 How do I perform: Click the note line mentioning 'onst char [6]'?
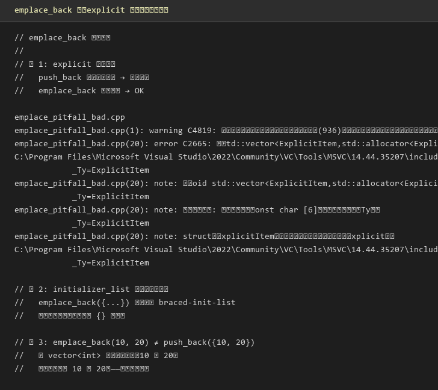197,210
